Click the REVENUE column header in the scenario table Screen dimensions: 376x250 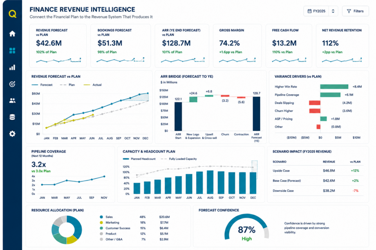click(329, 162)
